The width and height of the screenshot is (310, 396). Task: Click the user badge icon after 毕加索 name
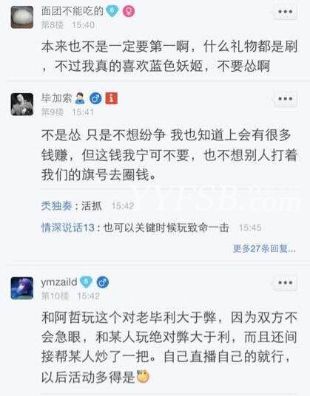[81, 98]
